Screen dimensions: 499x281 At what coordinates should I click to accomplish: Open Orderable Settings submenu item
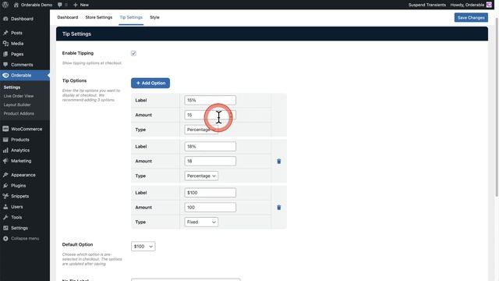click(12, 87)
